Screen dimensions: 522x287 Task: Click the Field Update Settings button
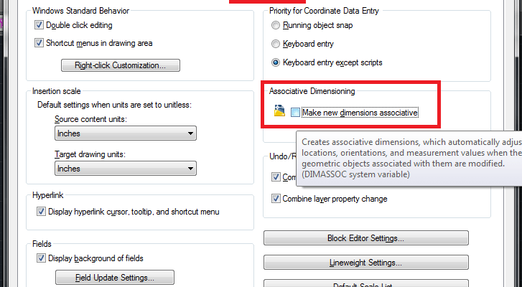pyautogui.click(x=115, y=278)
